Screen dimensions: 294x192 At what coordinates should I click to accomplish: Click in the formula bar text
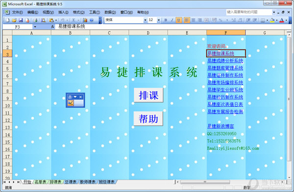tap(72, 26)
